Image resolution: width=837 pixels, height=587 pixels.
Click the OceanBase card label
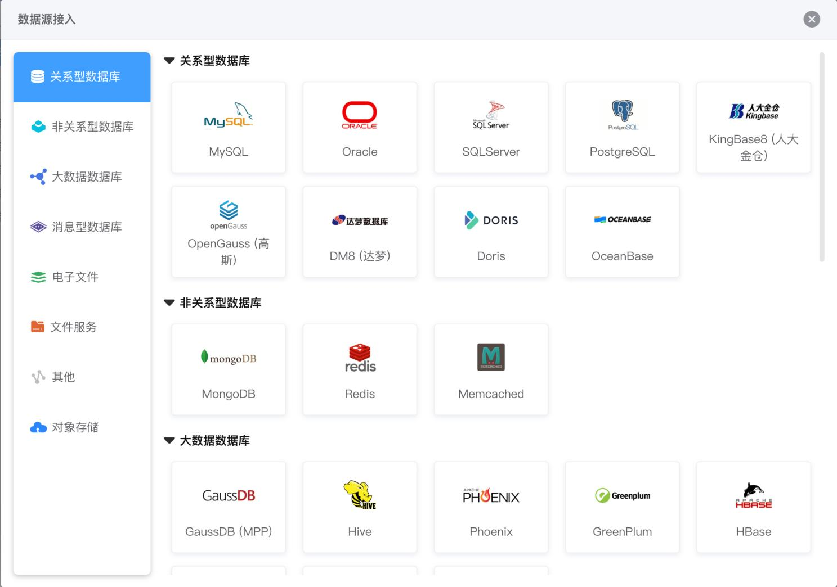[623, 256]
